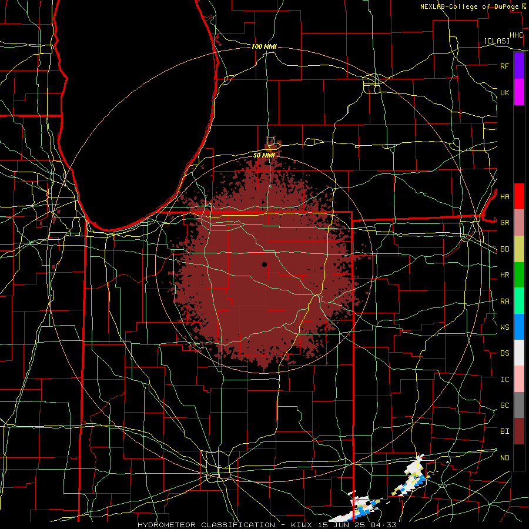Screen dimensions: 529x529
Task: Click the Hydrometeor Classification title caption
Action: (x=267, y=525)
